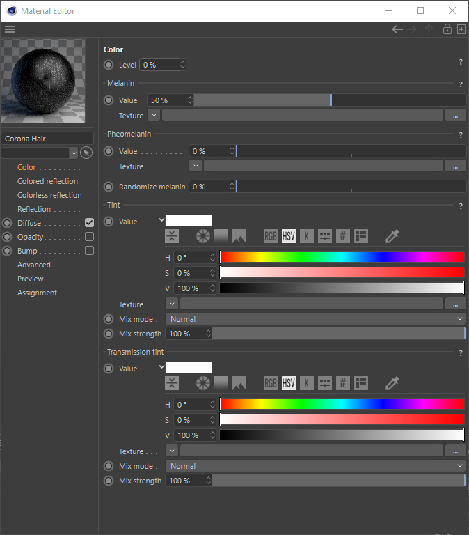Switch Tint to Kelvin mode
Image resolution: width=469 pixels, height=535 pixels.
click(x=306, y=236)
